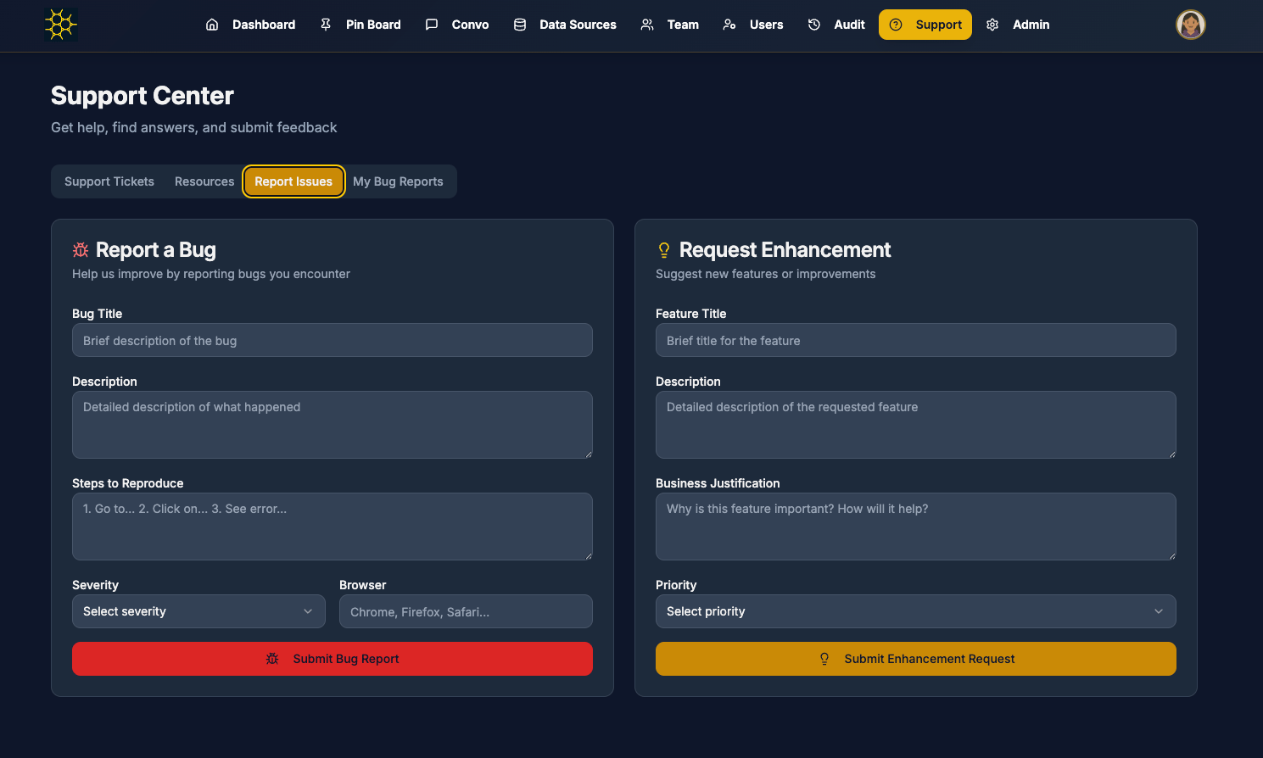Click the bug Description textarea
Viewport: 1263px width, 758px height.
click(x=333, y=425)
